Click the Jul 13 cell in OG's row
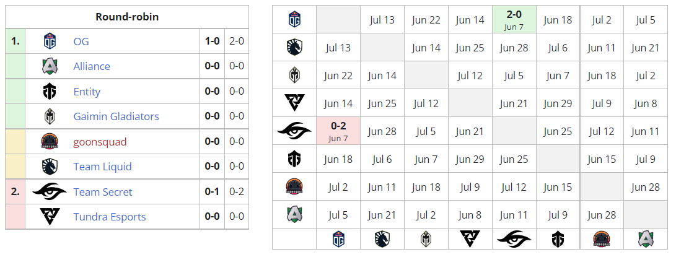The width and height of the screenshot is (676, 257). pyautogui.click(x=382, y=20)
